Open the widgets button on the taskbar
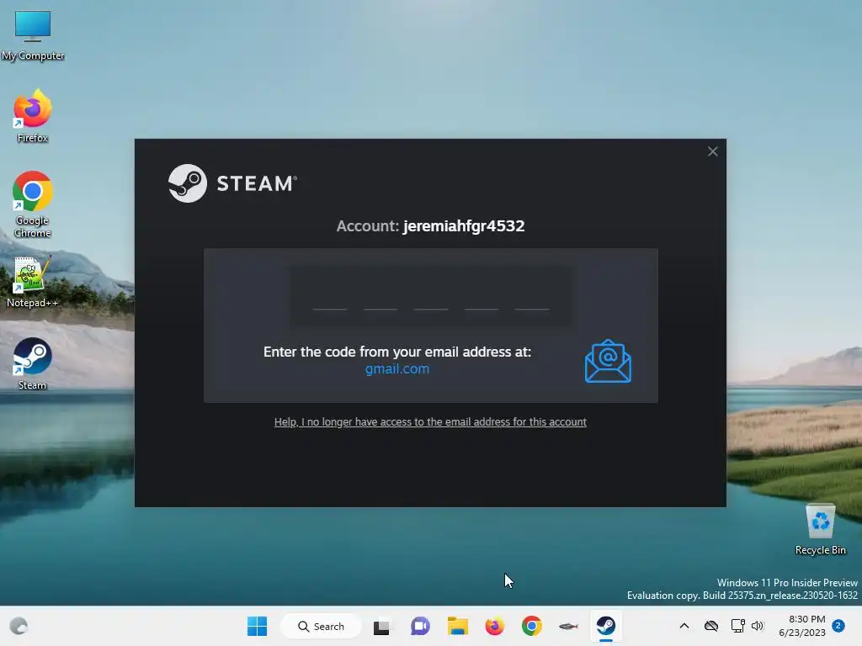Viewport: 862px width, 646px height. click(x=19, y=626)
